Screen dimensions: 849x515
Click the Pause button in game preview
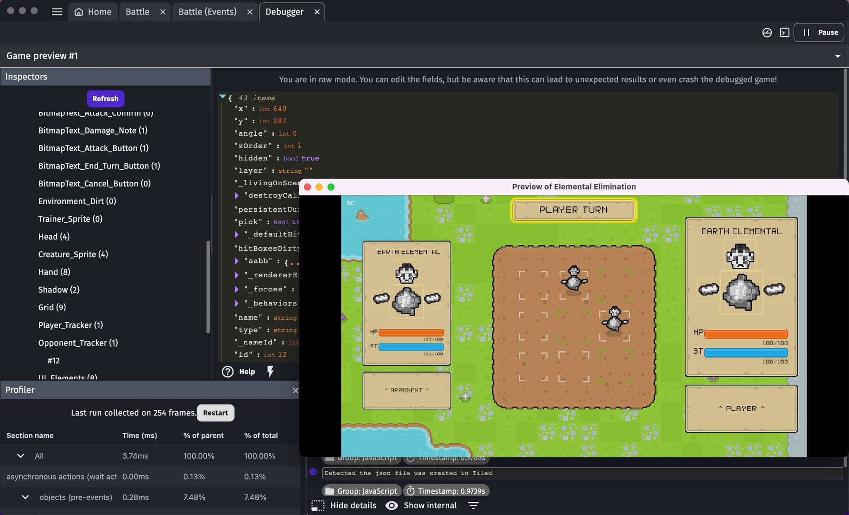(819, 32)
